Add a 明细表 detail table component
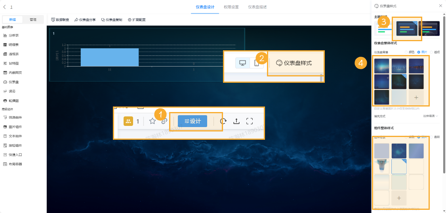This screenshot has width=446, height=213. [11, 45]
